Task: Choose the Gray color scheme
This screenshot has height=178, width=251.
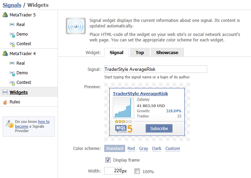Action: pos(144,149)
